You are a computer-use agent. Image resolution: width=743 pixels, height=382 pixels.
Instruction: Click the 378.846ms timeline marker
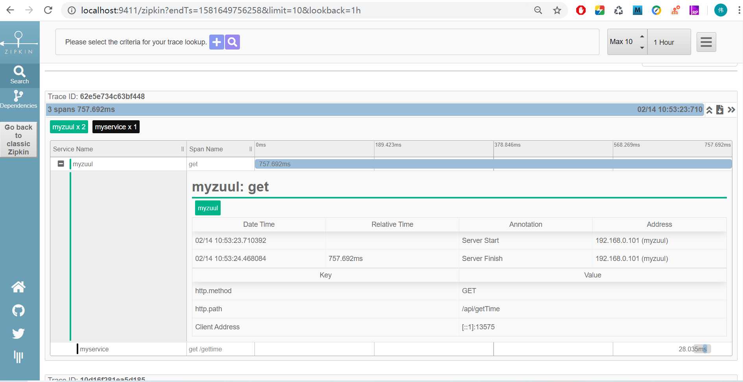(x=507, y=145)
